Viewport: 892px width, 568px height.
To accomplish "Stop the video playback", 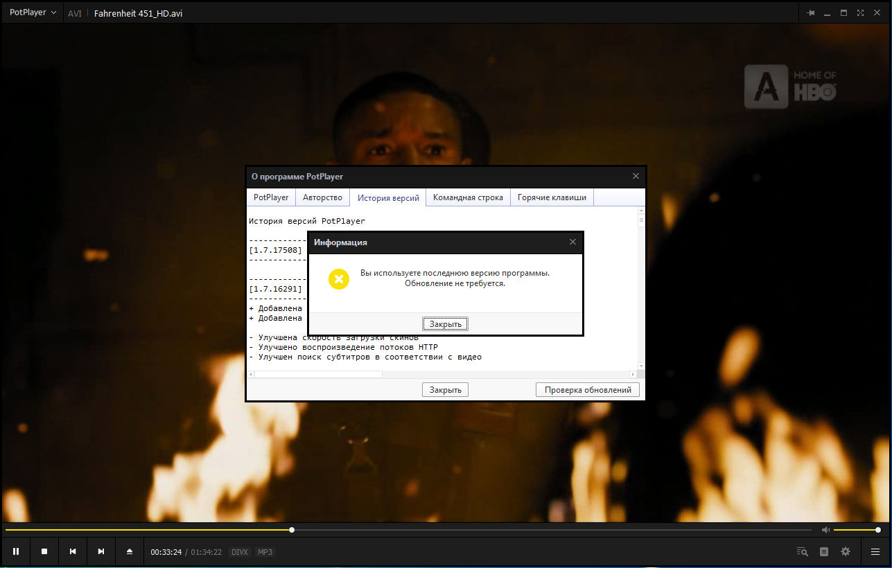I will 44,551.
